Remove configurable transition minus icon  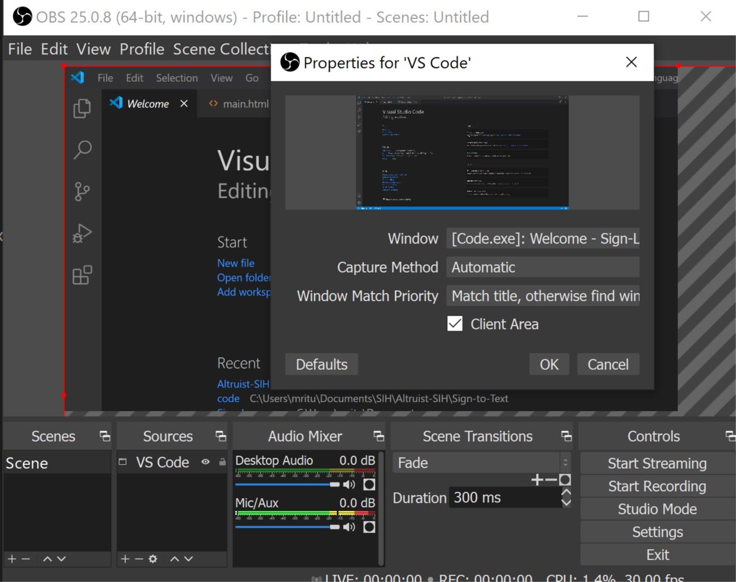tap(551, 480)
